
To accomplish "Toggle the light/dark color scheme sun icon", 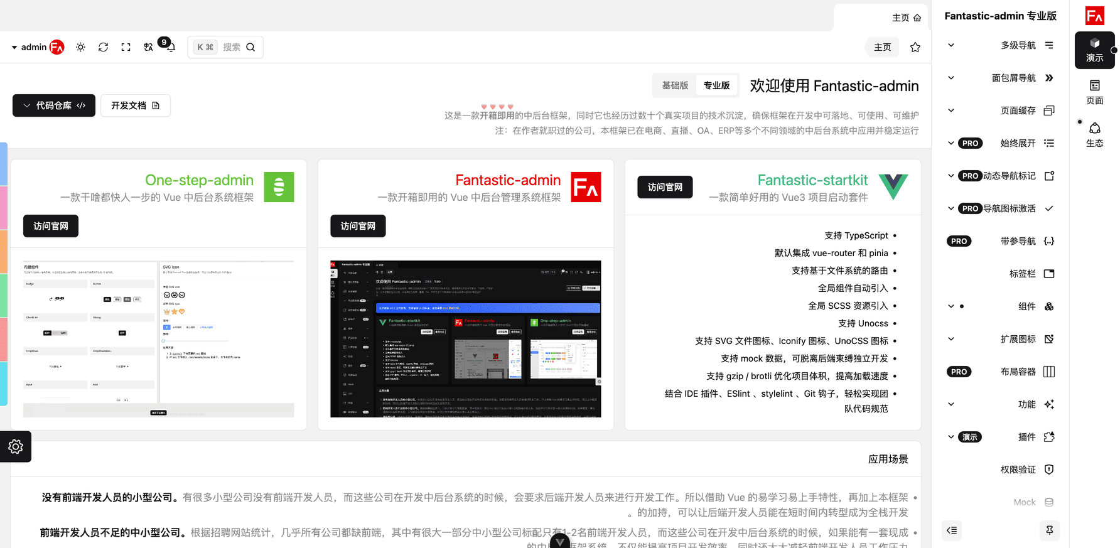I will (x=81, y=47).
